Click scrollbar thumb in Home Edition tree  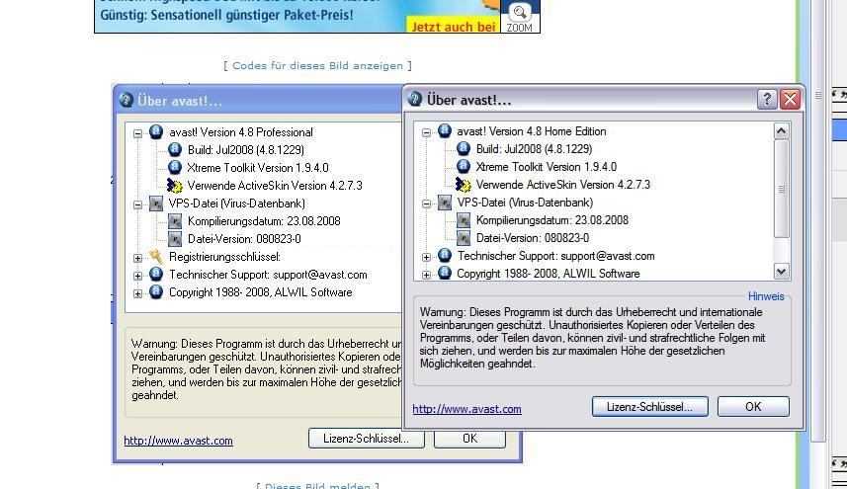[x=781, y=189]
